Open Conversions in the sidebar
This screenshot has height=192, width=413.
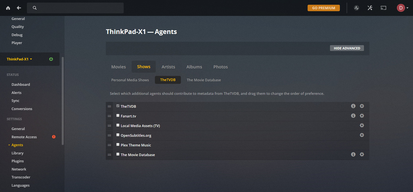[22, 109]
